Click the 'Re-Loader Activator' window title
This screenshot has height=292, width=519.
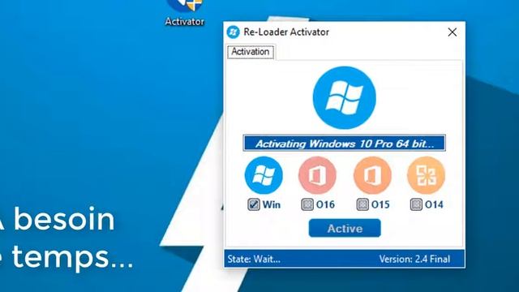(x=286, y=32)
